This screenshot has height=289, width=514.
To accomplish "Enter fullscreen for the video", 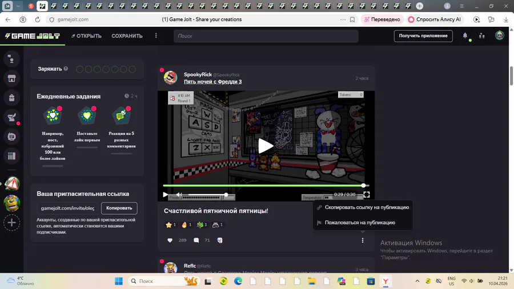I will [367, 195].
